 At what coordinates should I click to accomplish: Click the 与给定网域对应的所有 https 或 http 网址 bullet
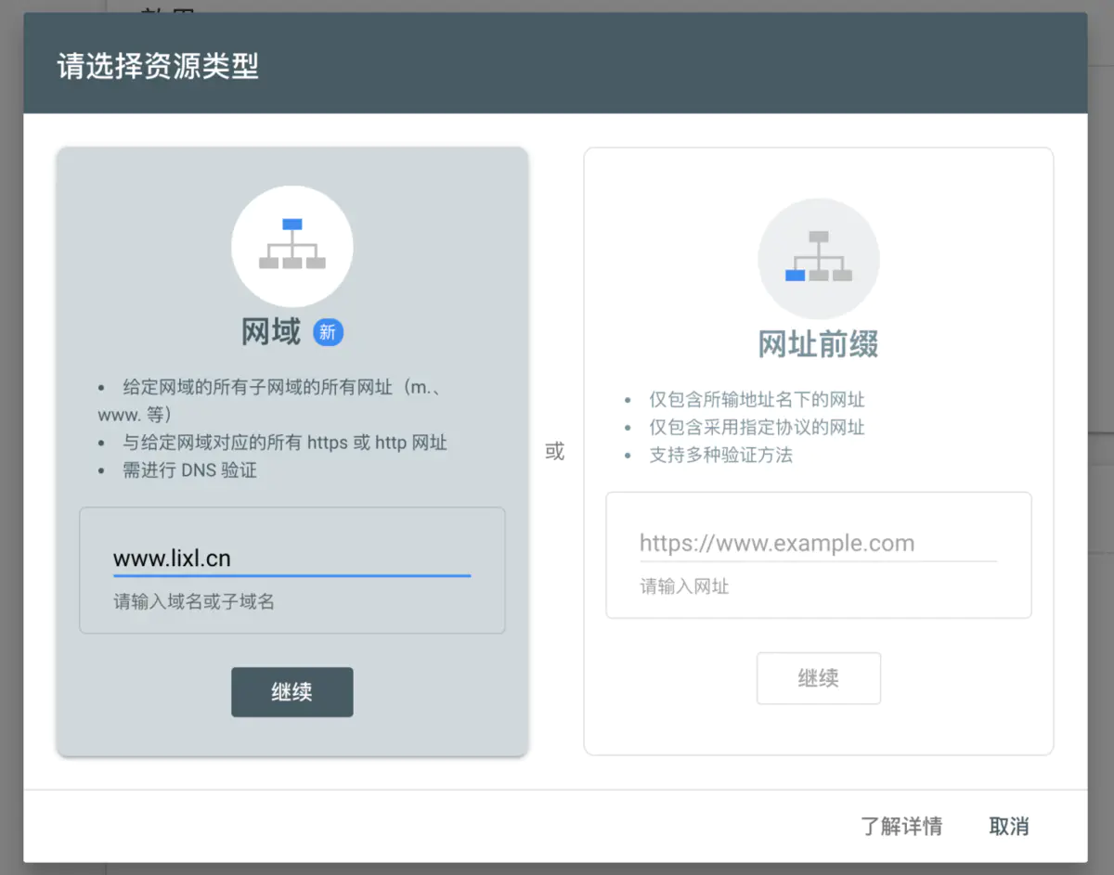coord(285,443)
